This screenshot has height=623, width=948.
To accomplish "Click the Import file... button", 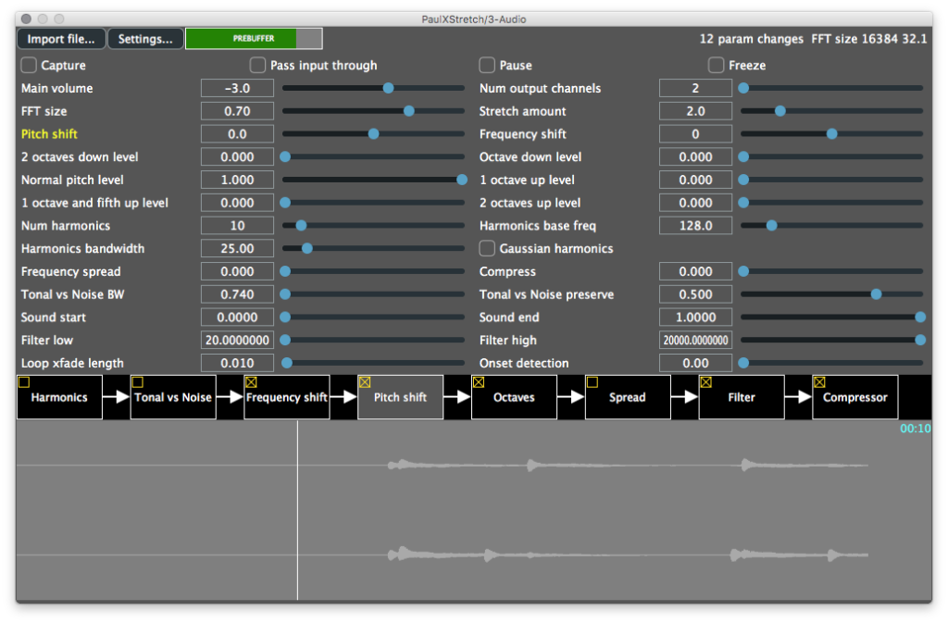I will coord(61,39).
